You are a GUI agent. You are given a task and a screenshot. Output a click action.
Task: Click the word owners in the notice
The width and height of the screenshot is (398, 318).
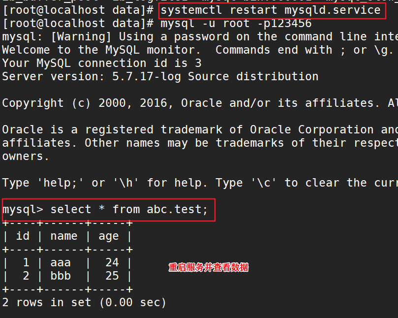point(26,157)
